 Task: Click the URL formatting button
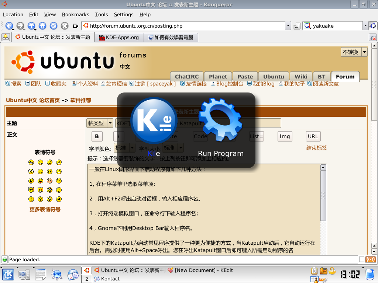click(313, 136)
